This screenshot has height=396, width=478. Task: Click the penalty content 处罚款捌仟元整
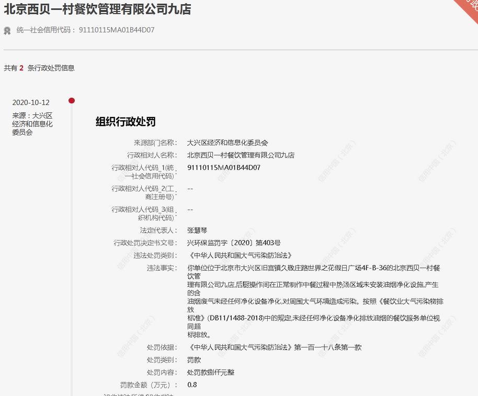pyautogui.click(x=211, y=372)
